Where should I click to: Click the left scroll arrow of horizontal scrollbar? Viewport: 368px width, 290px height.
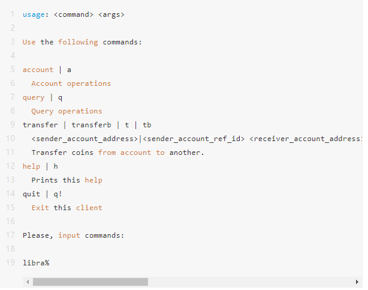28,282
